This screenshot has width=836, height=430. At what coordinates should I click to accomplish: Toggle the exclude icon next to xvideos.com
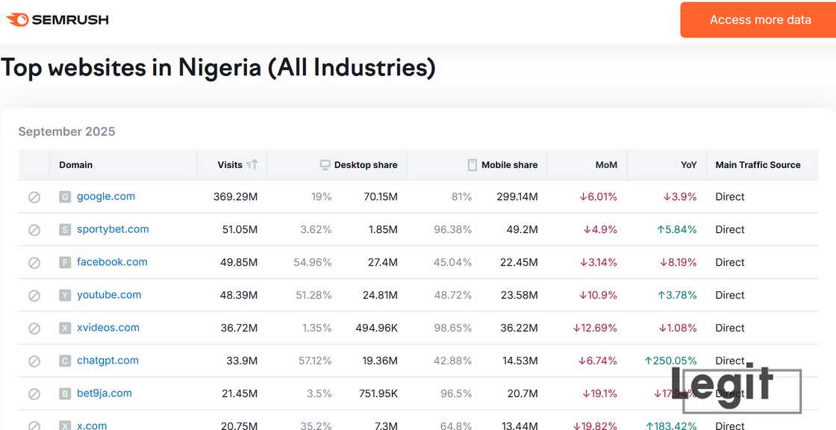34,328
